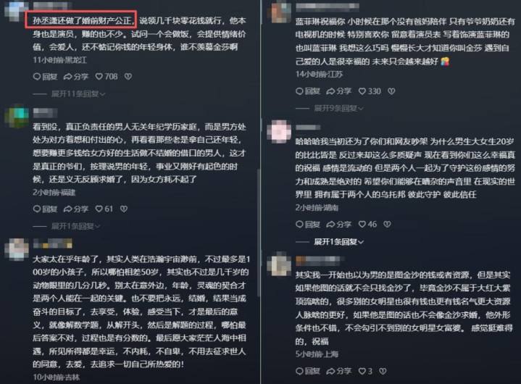Share the comment from 福建
Viewport: 521px width, 384px height.
76,209
